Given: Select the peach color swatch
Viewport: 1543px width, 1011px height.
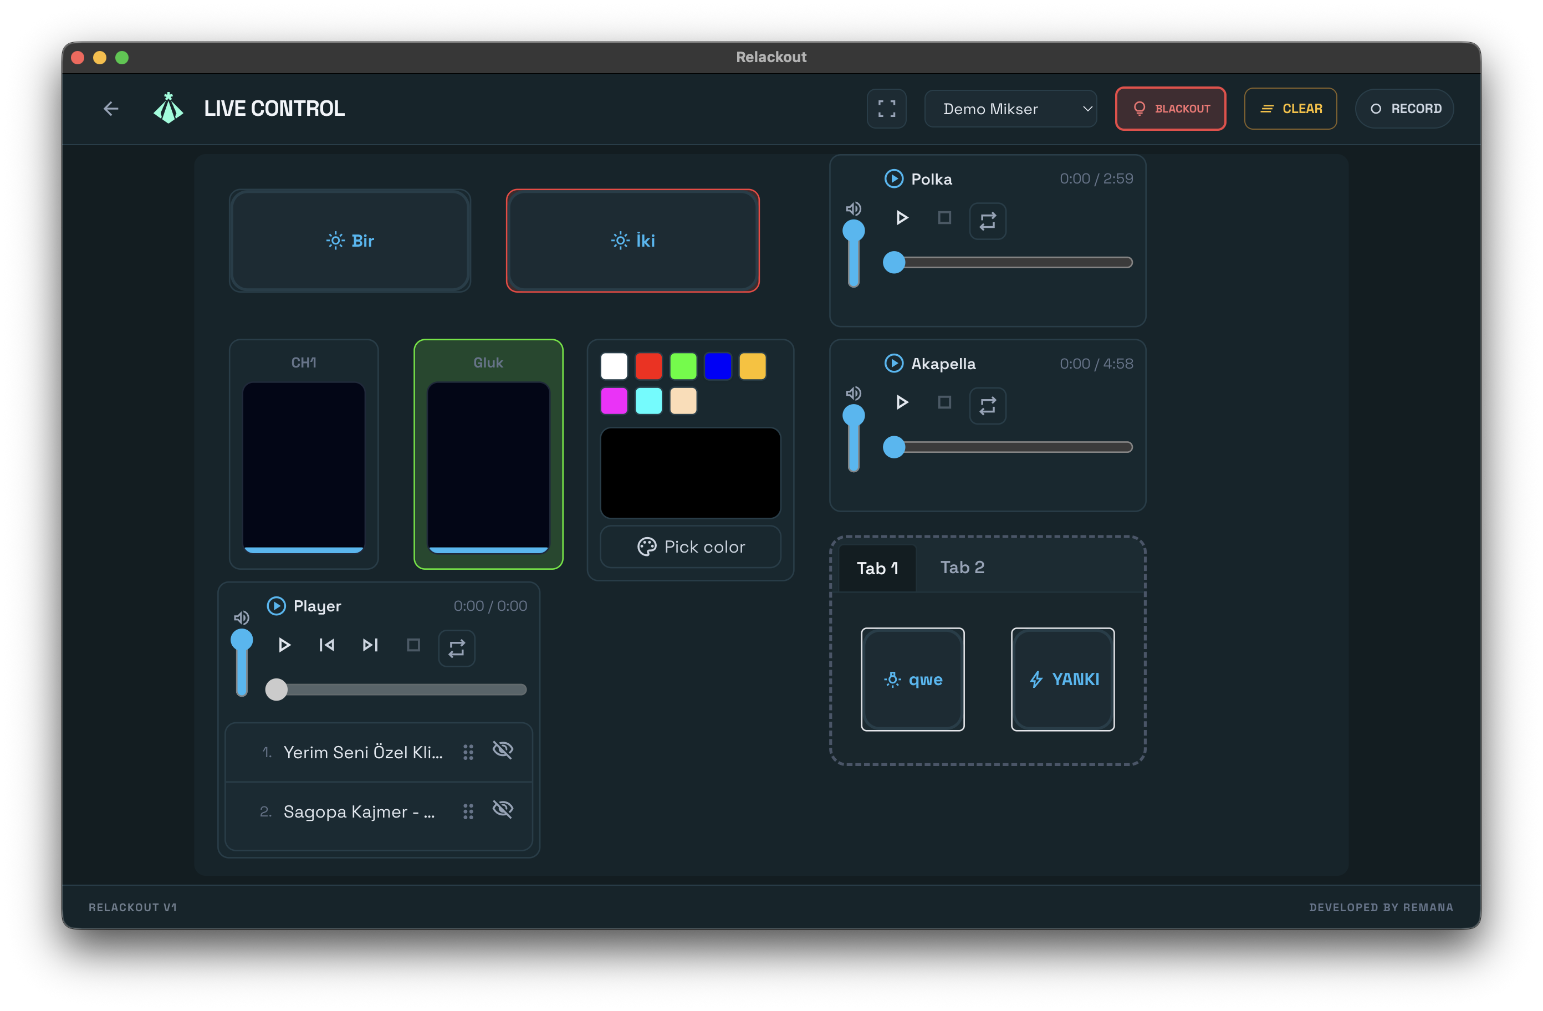Looking at the screenshot, I should [x=683, y=401].
